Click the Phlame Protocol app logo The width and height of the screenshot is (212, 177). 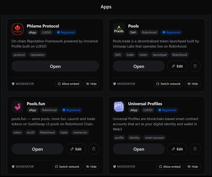tap(17, 29)
